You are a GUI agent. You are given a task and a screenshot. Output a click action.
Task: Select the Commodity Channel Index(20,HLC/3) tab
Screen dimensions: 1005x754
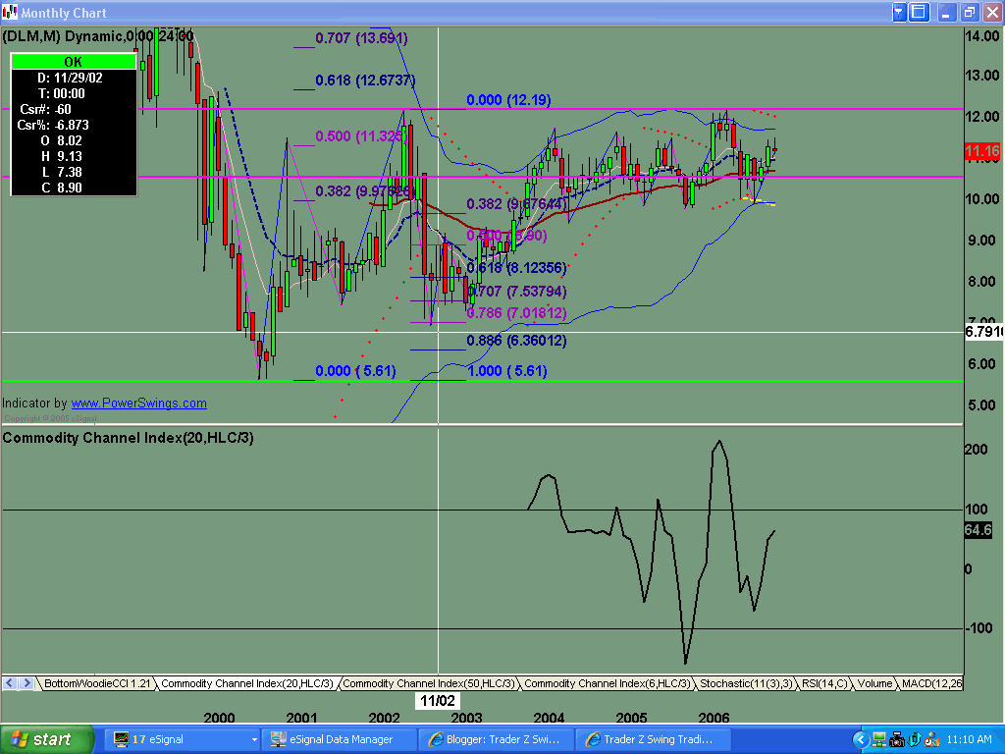click(247, 683)
